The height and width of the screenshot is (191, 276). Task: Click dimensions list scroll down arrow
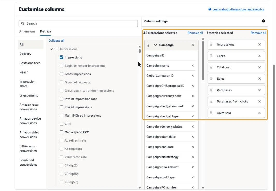[203, 188]
